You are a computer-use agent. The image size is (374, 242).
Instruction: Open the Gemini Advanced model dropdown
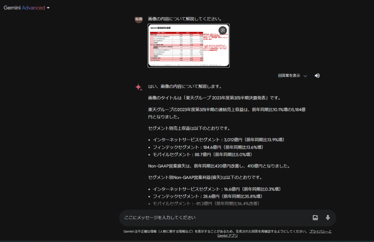point(27,8)
